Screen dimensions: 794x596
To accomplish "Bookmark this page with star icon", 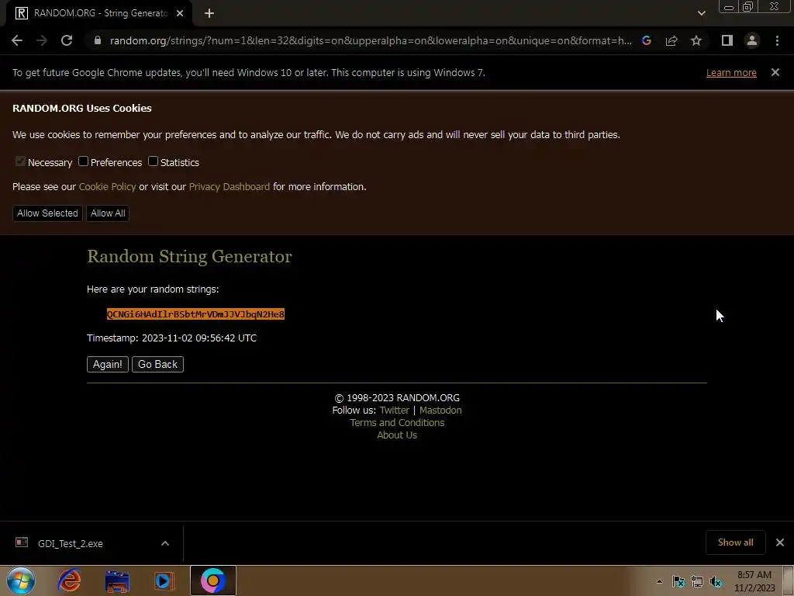I will pos(696,40).
